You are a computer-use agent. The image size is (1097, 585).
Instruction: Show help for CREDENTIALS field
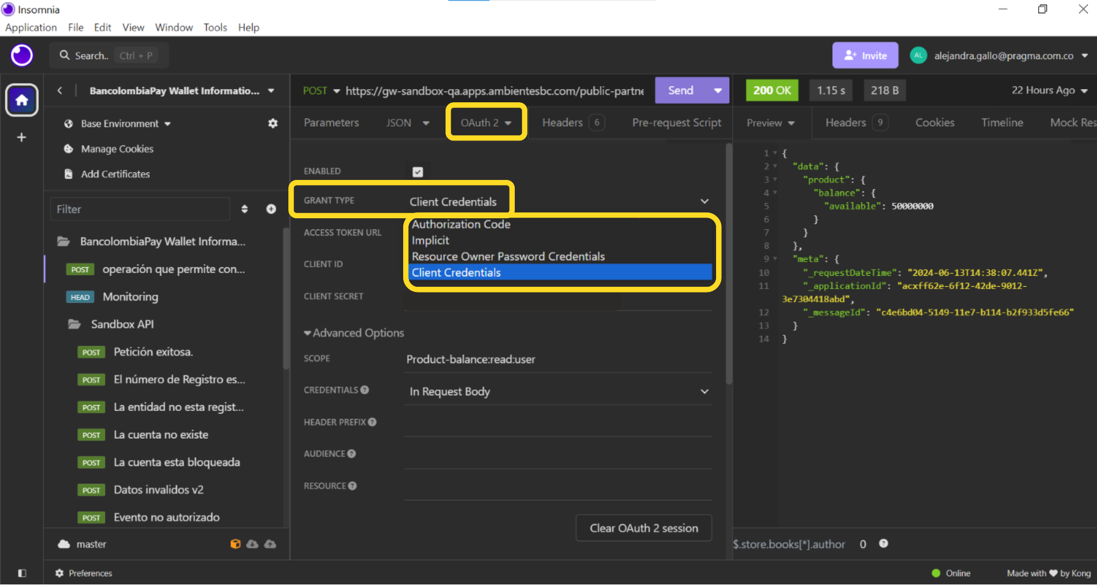click(x=365, y=390)
